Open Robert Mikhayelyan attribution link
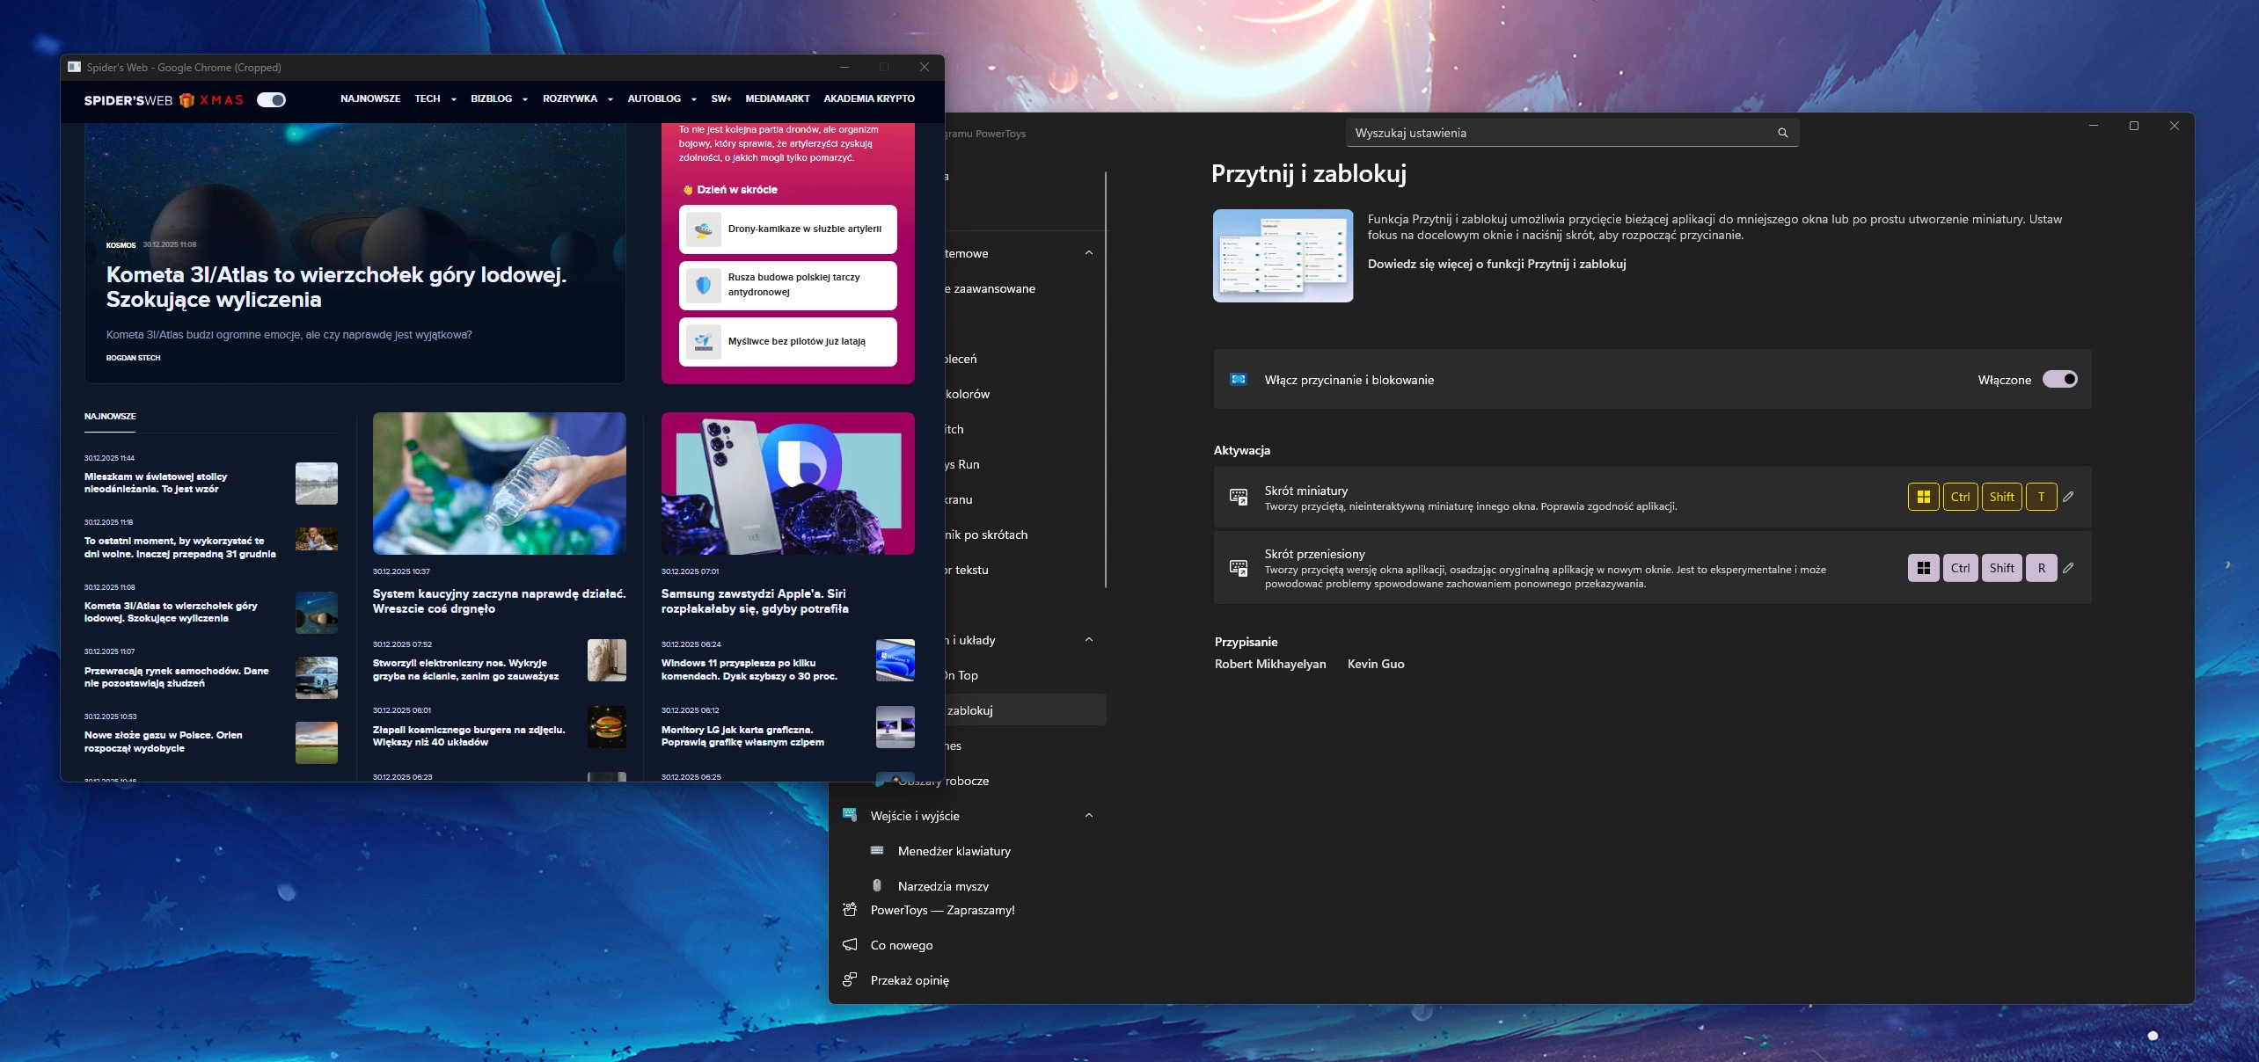The image size is (2259, 1062). (x=1270, y=664)
